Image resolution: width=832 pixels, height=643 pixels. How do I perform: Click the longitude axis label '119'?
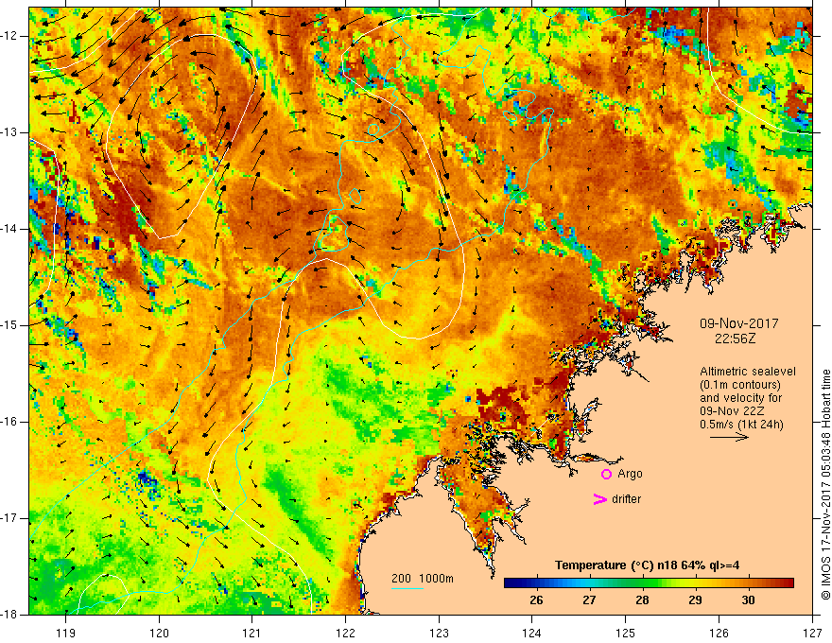click(x=66, y=633)
